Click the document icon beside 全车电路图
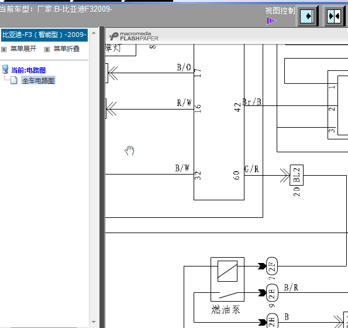Screen dimensions: 348x328 click(x=14, y=80)
